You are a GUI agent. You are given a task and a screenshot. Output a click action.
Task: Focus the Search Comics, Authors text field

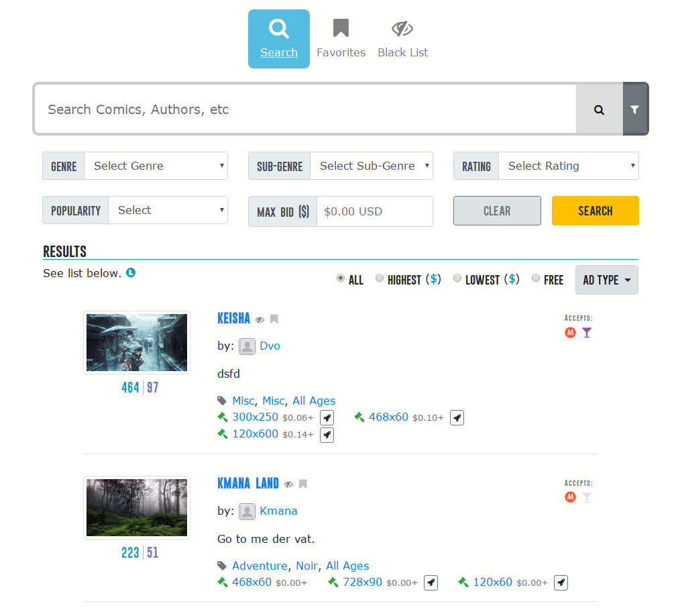pos(306,109)
